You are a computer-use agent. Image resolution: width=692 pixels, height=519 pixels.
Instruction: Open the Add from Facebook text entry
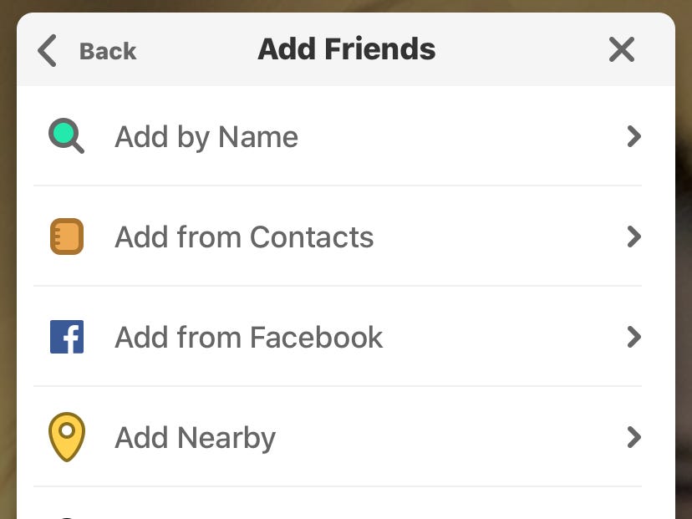pos(248,337)
